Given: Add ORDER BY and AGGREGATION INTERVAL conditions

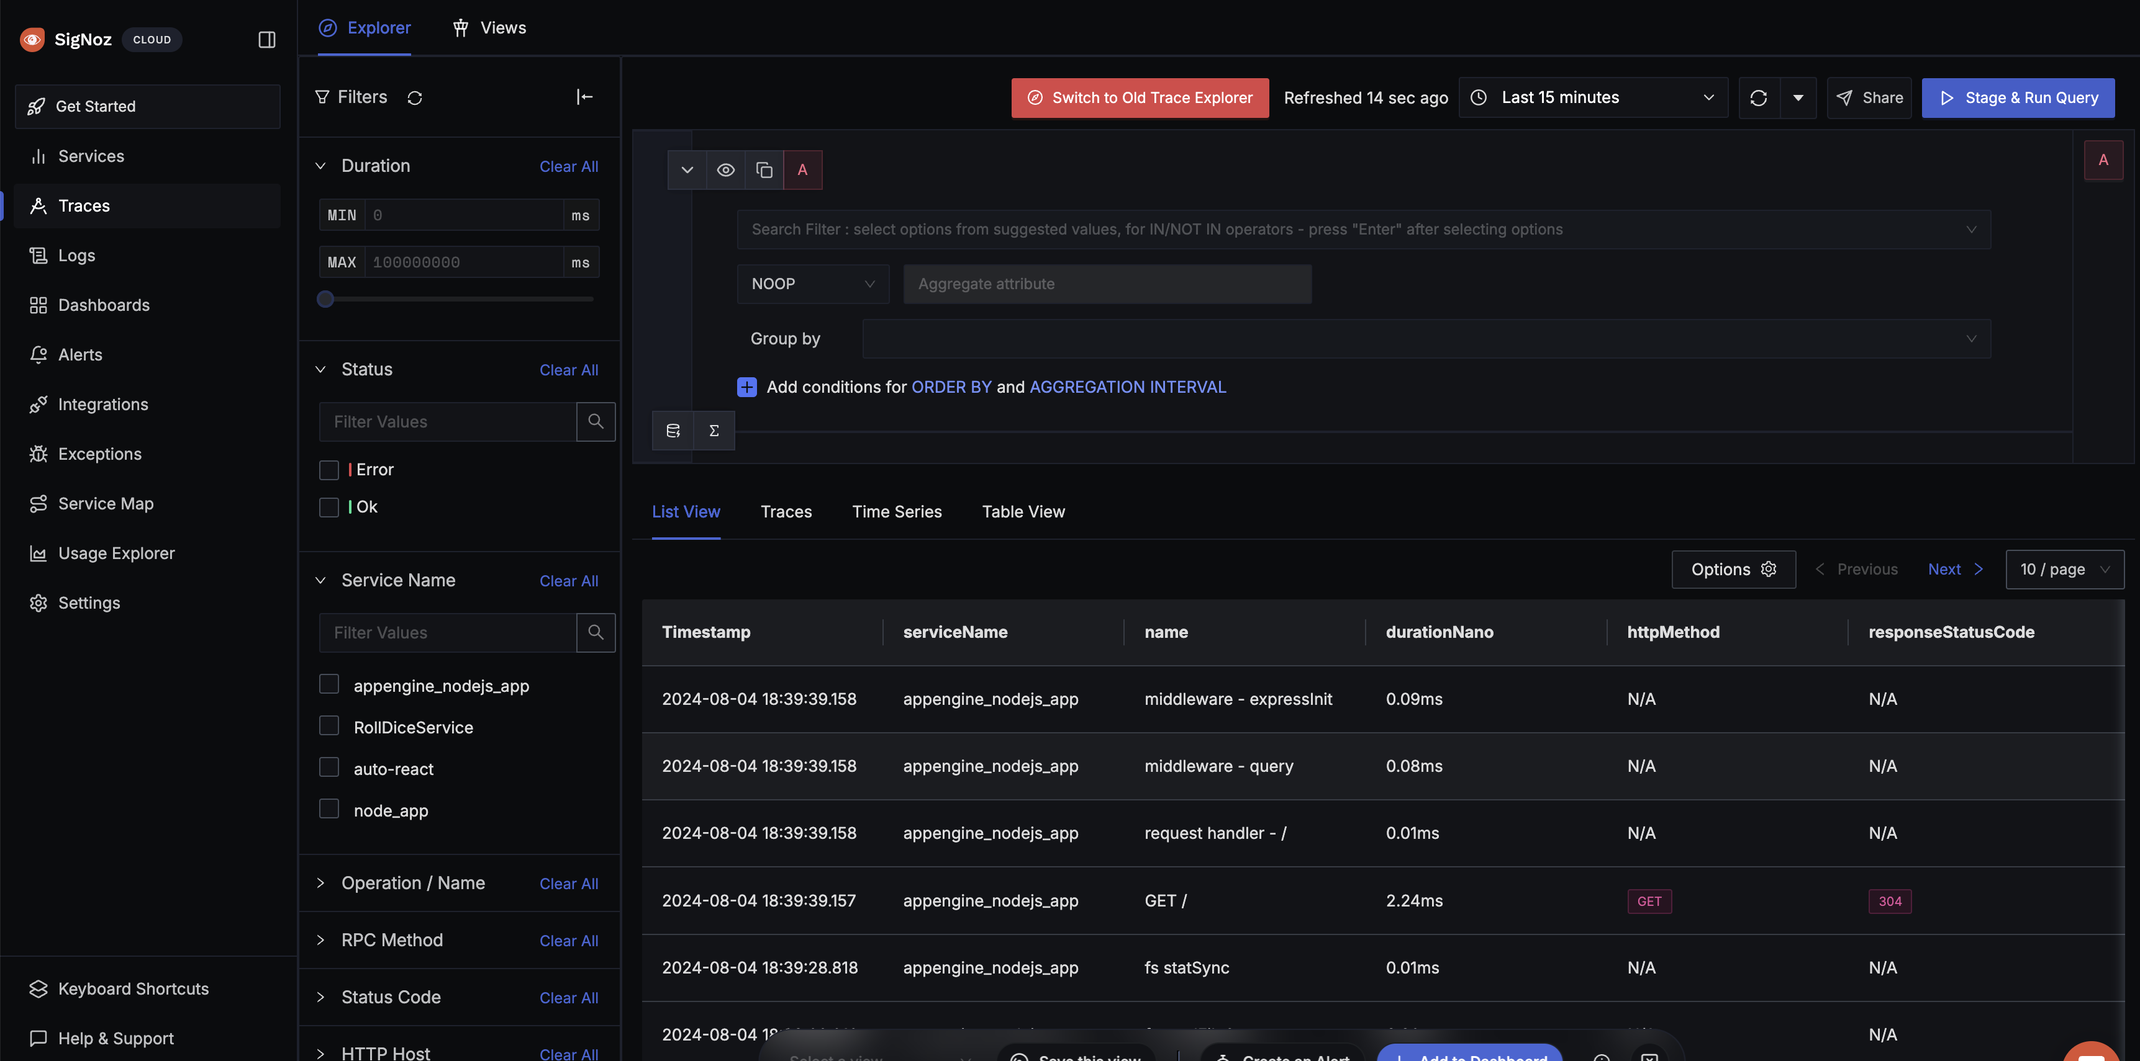Looking at the screenshot, I should 747,387.
